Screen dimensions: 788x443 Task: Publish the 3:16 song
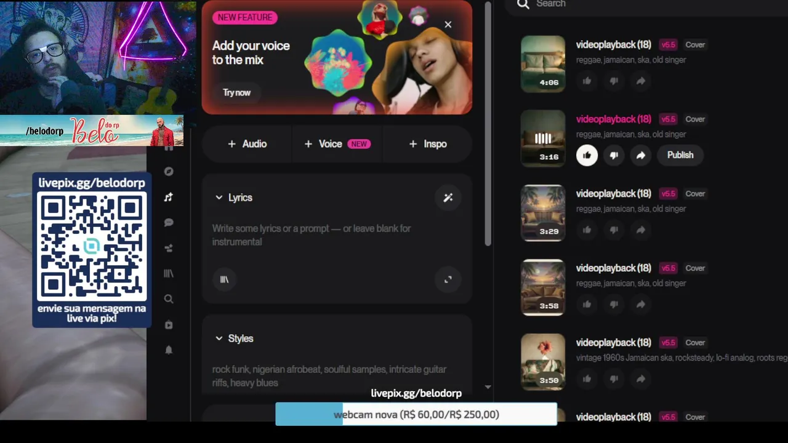click(680, 155)
